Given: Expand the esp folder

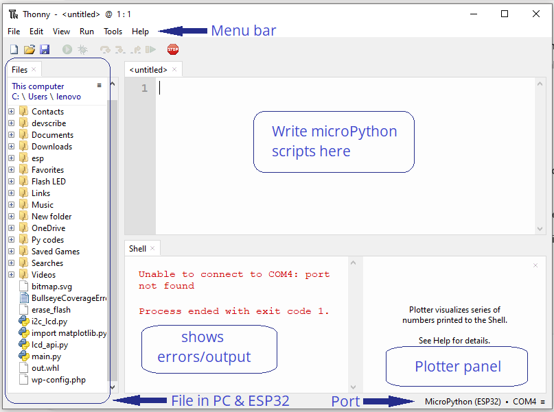Looking at the screenshot, I should [12, 158].
